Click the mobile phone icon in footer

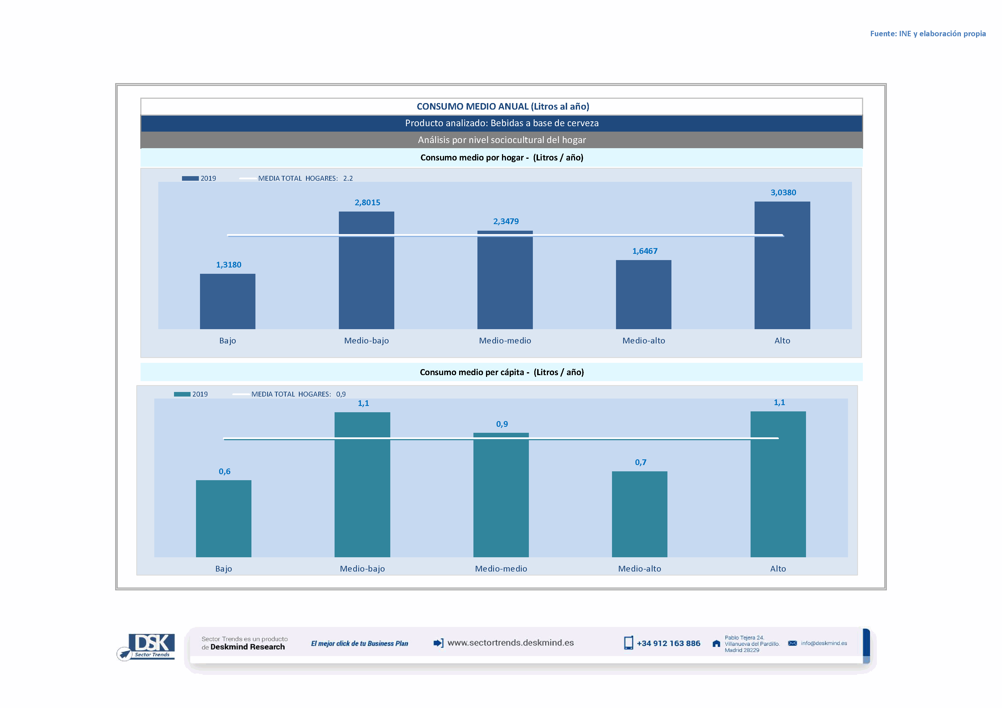pyautogui.click(x=629, y=643)
